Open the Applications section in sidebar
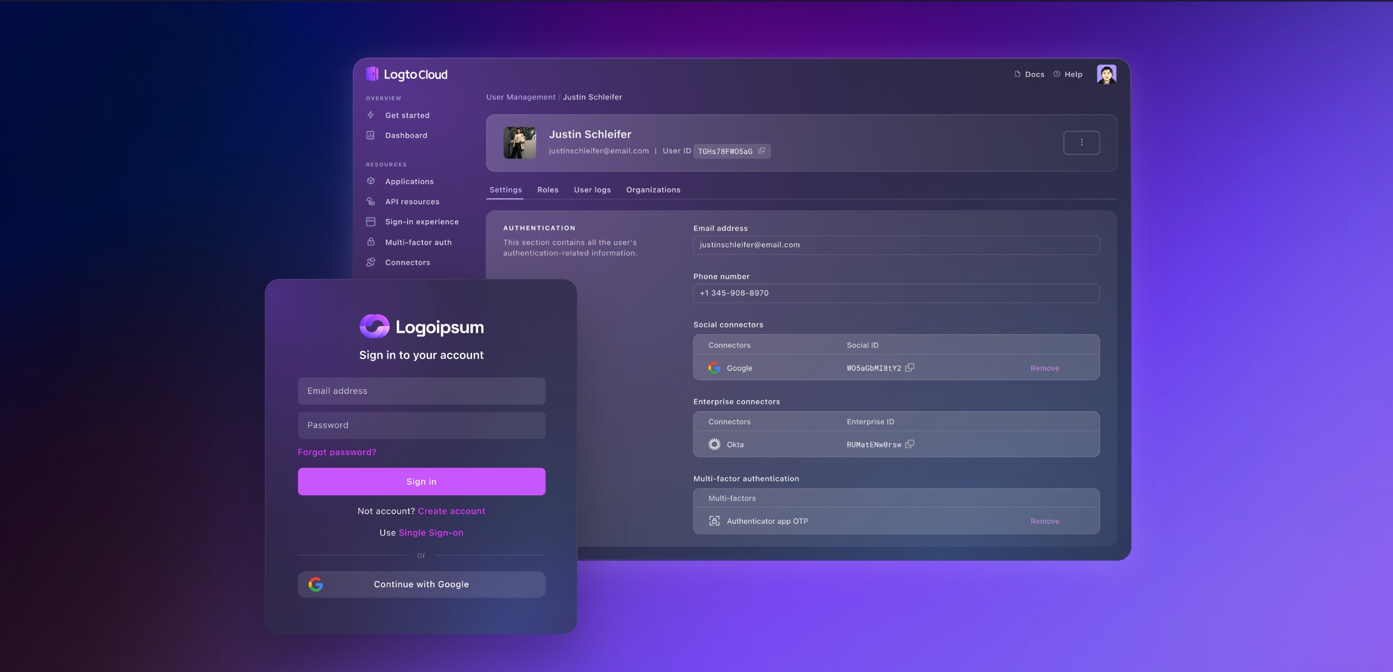 409,181
